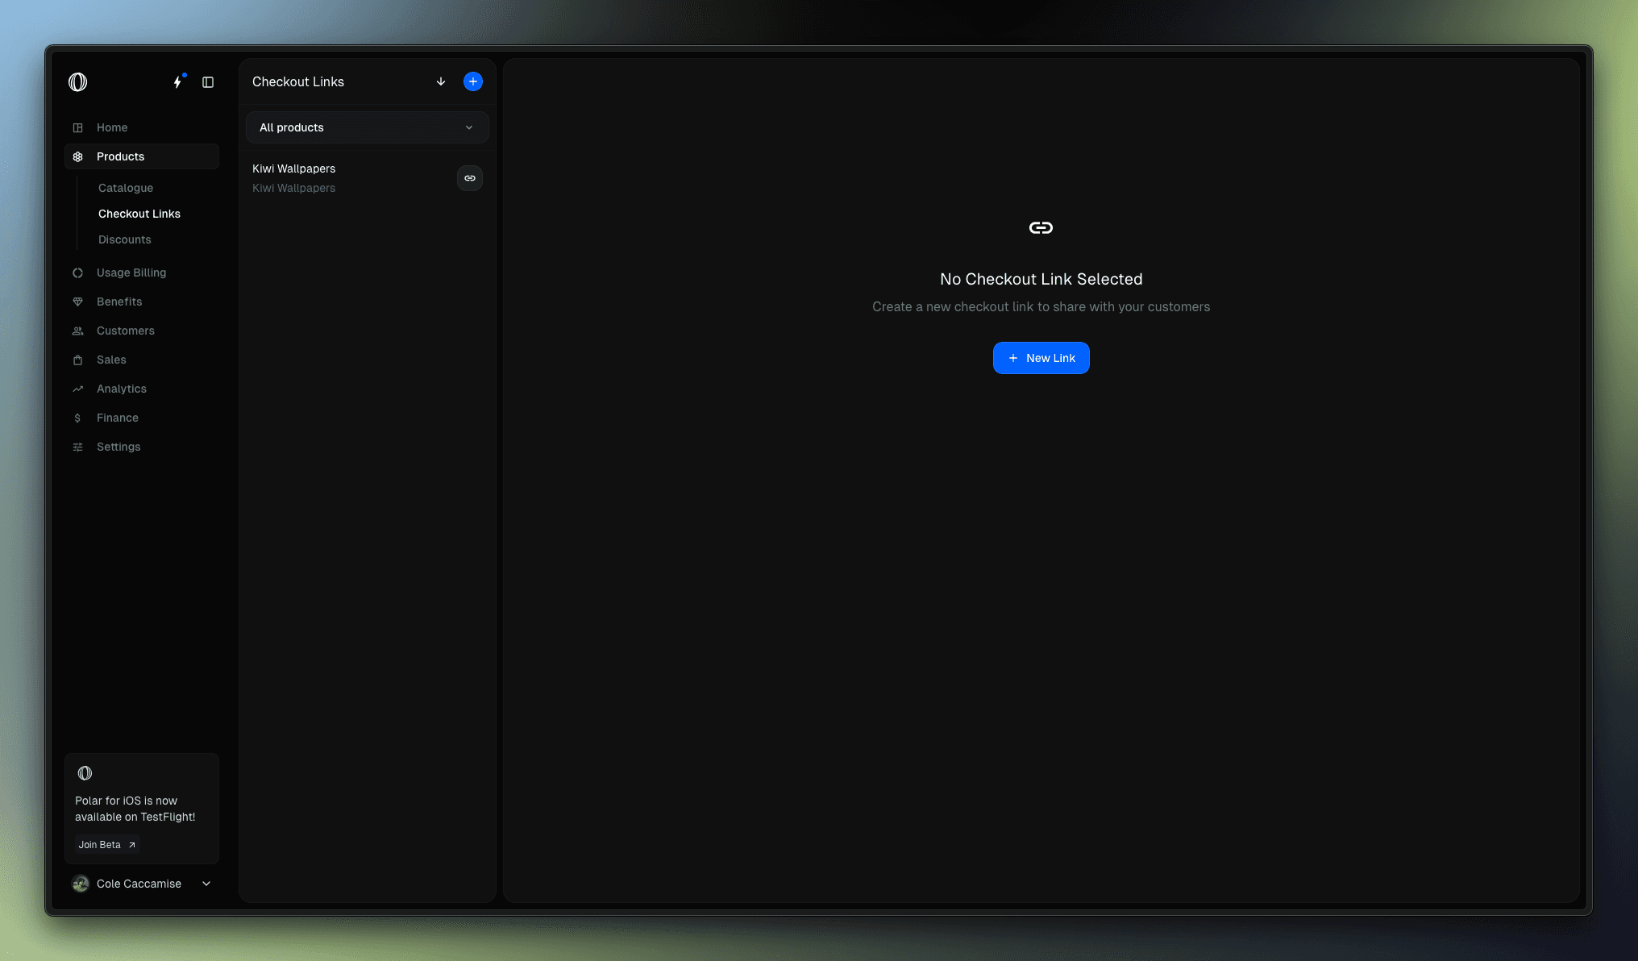Screen dimensions: 1638x961
Task: Open the lightning bolt notifications icon
Action: click(178, 82)
